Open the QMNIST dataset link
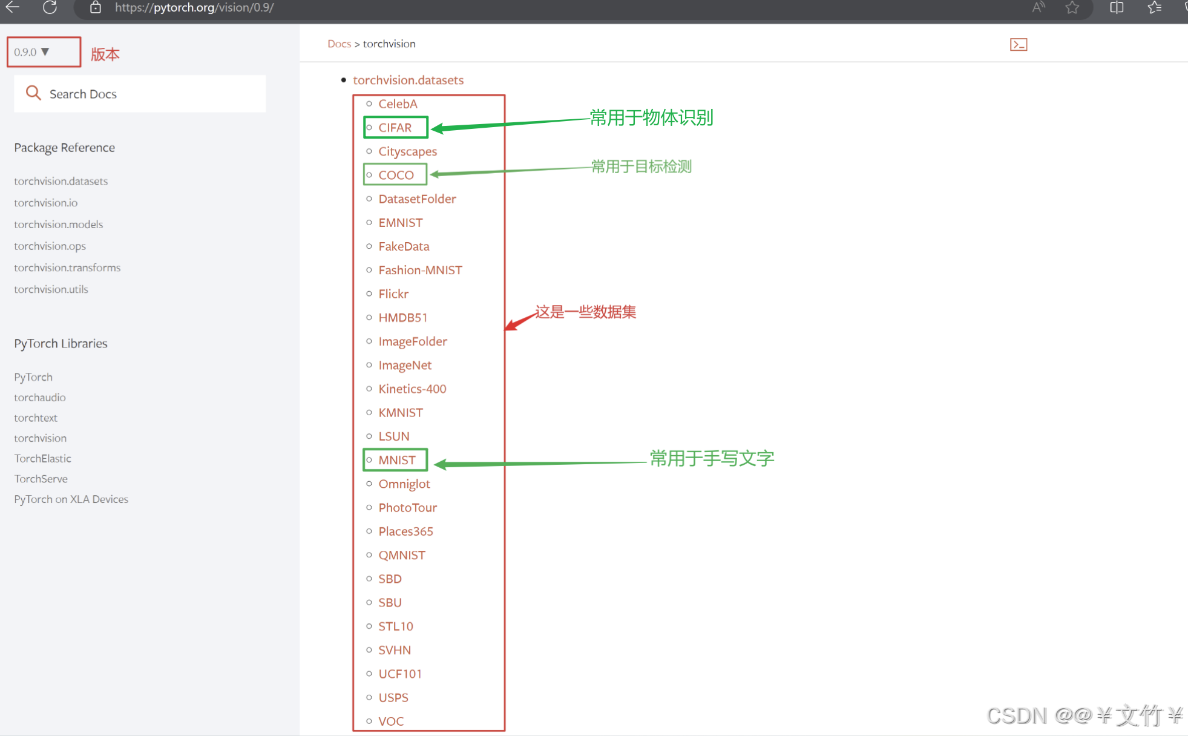Screen dimensions: 1188x736 click(402, 555)
